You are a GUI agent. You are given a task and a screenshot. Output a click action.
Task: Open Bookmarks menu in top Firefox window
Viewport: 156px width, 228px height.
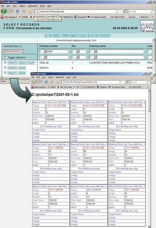pyautogui.click(x=33, y=6)
